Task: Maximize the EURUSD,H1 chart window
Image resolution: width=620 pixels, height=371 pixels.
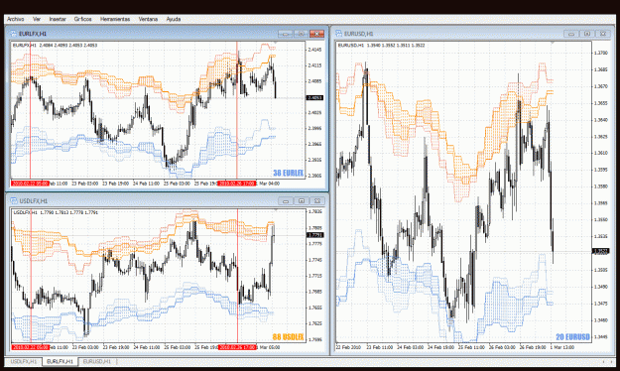Action: pos(587,34)
